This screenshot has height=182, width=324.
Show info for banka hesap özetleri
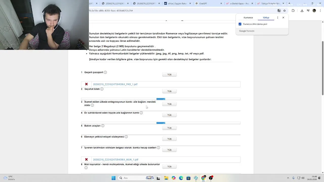pyautogui.click(x=158, y=148)
